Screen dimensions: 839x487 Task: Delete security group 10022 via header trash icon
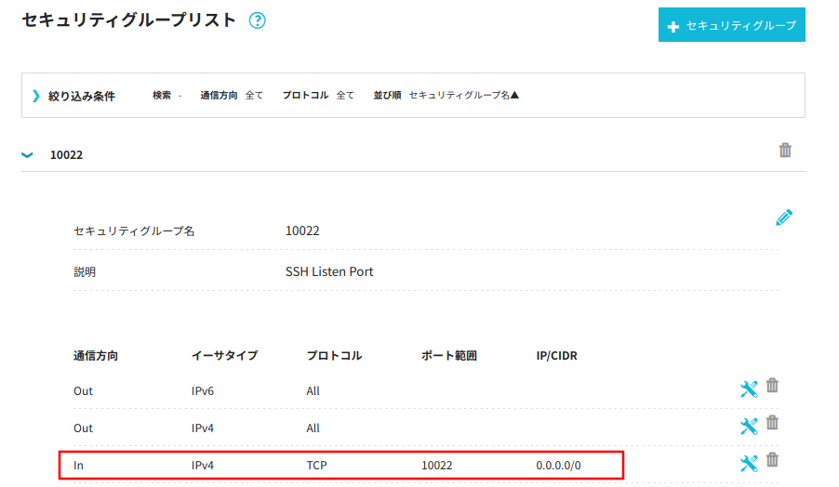[x=785, y=151]
